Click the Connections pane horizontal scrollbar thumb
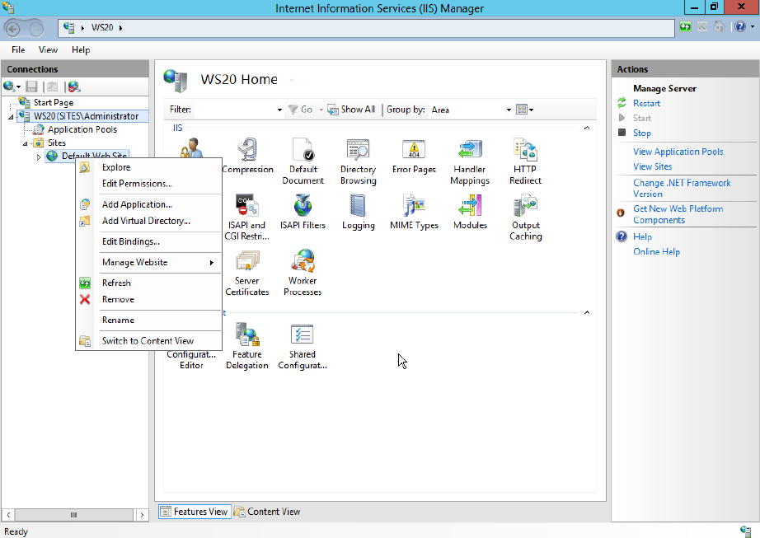 point(73,515)
